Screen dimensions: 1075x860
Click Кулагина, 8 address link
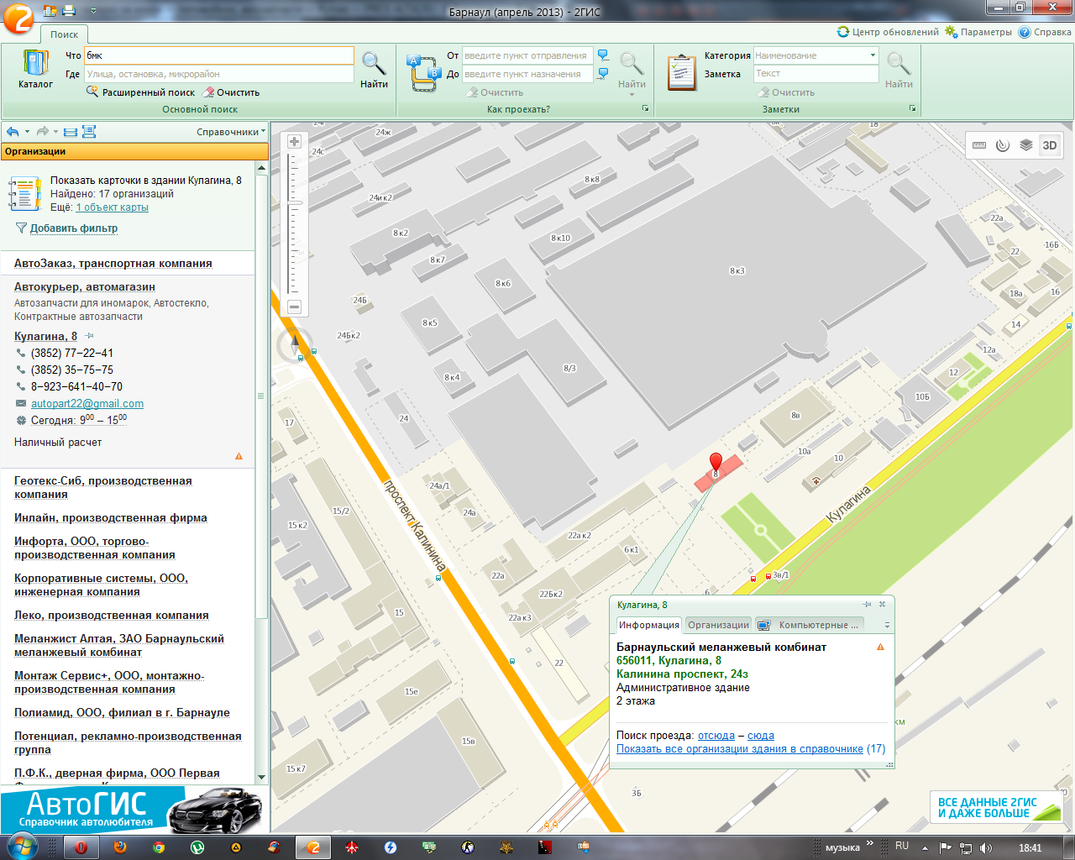45,337
